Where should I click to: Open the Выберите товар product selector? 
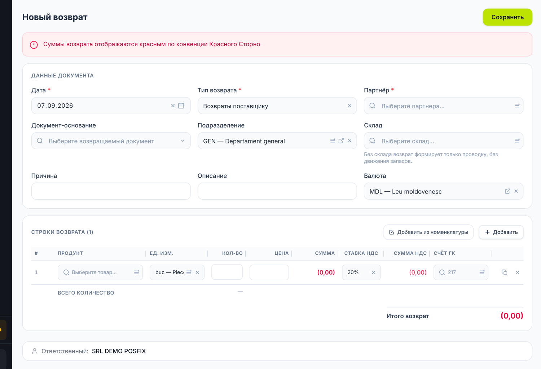[100, 272]
